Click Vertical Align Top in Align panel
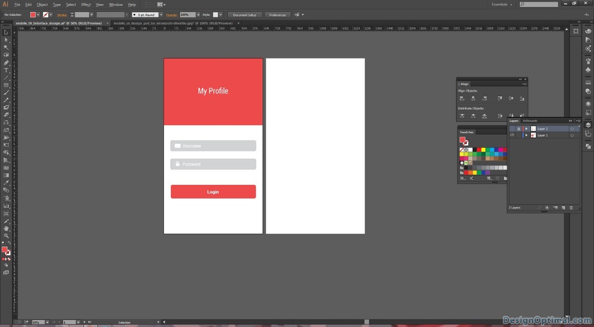Viewport: 594px width, 327px height. tap(500, 99)
